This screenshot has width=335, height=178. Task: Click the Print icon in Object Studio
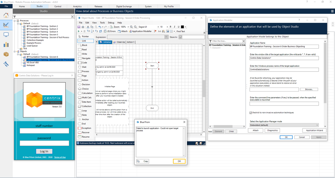(x=83, y=27)
